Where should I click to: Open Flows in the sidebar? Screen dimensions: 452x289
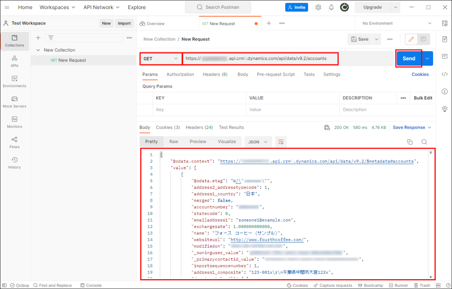(15, 143)
